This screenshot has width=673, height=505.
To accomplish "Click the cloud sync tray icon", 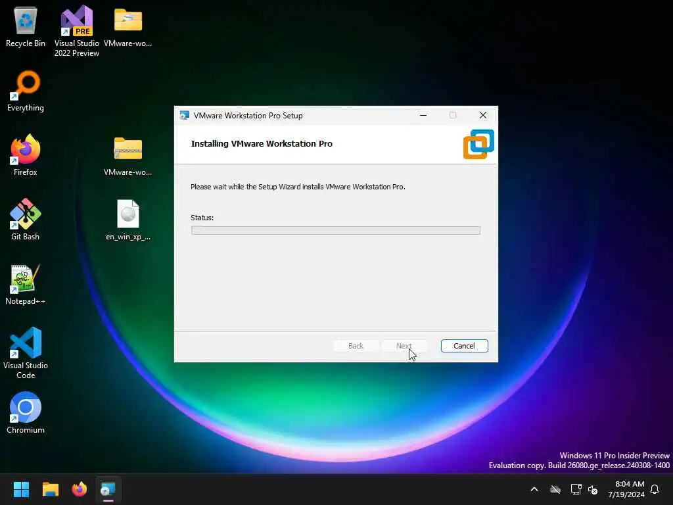I will pos(555,489).
